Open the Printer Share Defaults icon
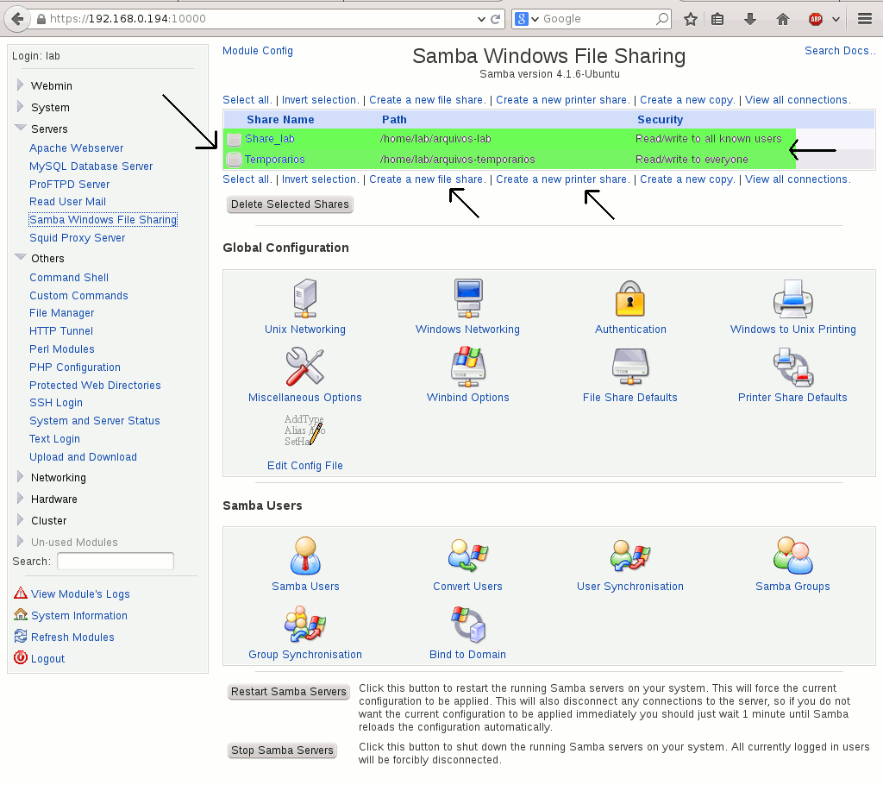Screen dimensions: 883x785 (x=792, y=367)
